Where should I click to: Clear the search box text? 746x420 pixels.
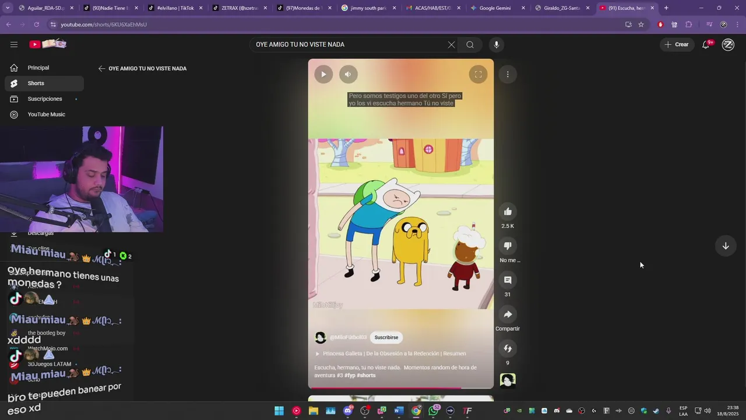pos(451,45)
